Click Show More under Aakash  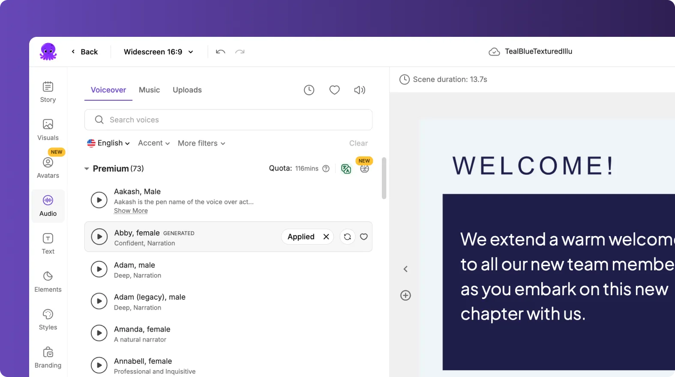click(131, 211)
